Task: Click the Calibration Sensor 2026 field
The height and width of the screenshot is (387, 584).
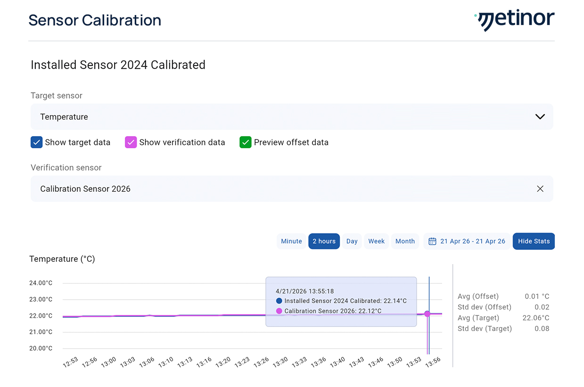Action: [x=292, y=189]
